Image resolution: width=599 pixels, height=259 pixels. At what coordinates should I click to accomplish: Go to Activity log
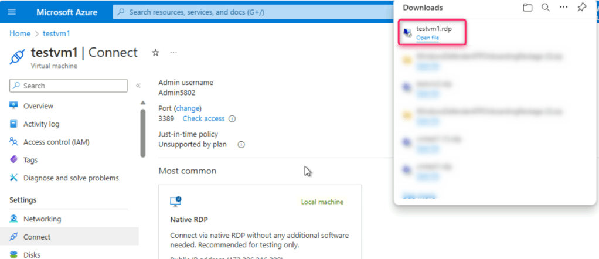(41, 124)
